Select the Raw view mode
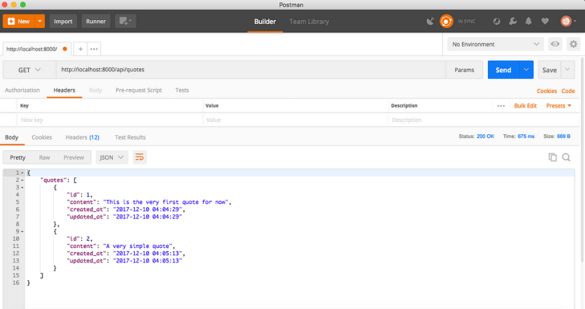 (45, 157)
